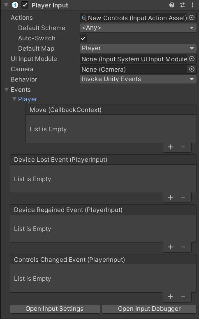Image resolution: width=199 pixels, height=319 pixels.
Task: Click the New Controls asset field
Action: pyautogui.click(x=134, y=18)
